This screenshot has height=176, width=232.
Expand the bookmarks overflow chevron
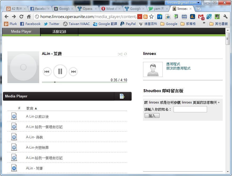coord(204,23)
